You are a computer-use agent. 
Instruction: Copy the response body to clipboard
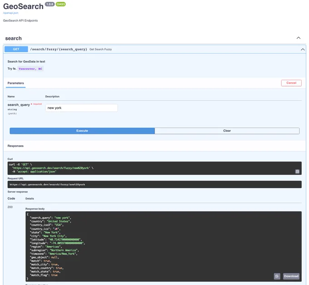tap(277, 276)
